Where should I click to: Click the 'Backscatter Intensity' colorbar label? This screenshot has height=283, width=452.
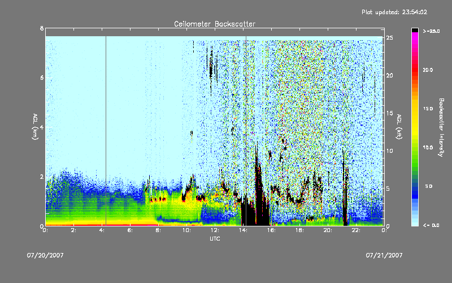click(441, 127)
